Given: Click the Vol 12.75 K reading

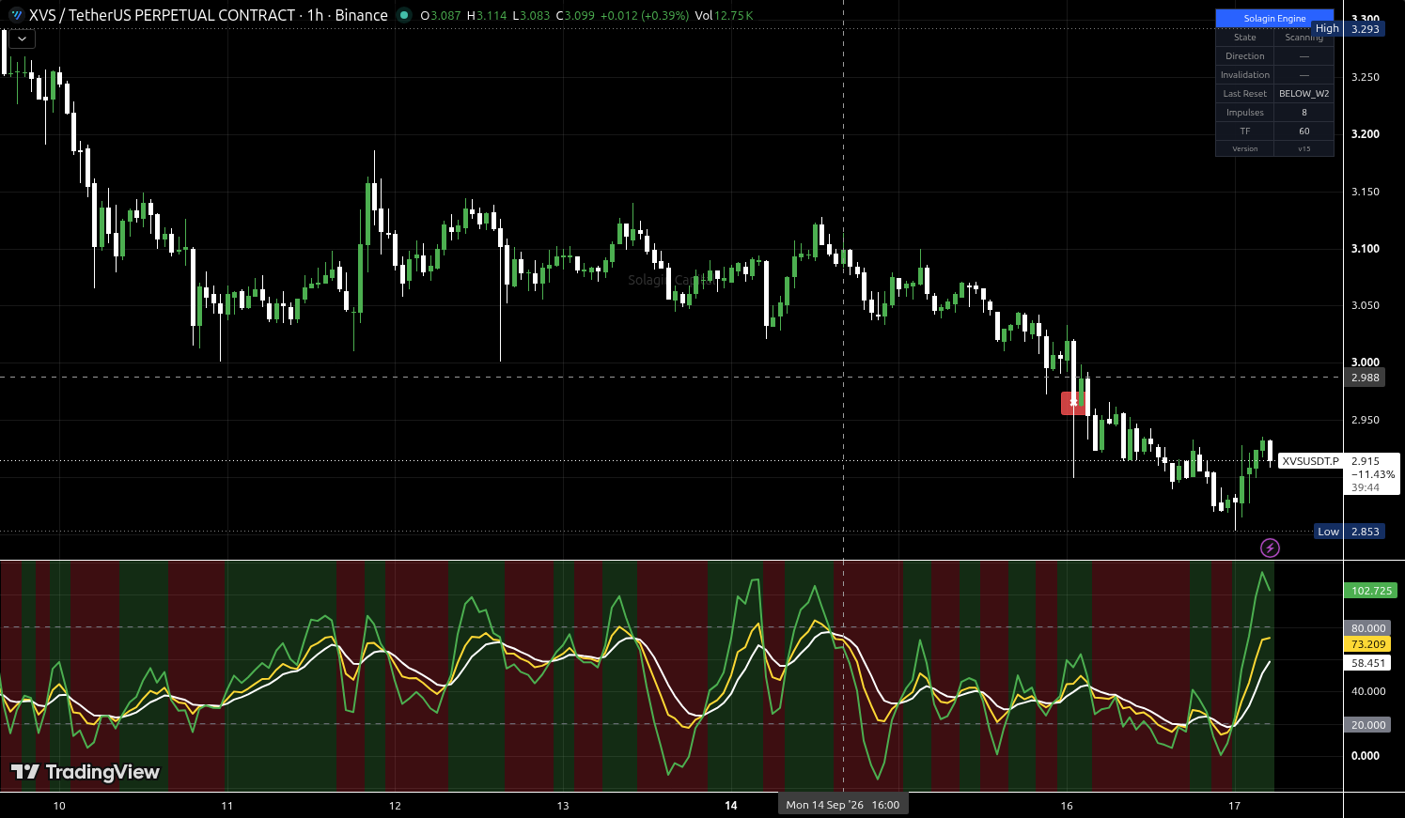Looking at the screenshot, I should point(724,16).
